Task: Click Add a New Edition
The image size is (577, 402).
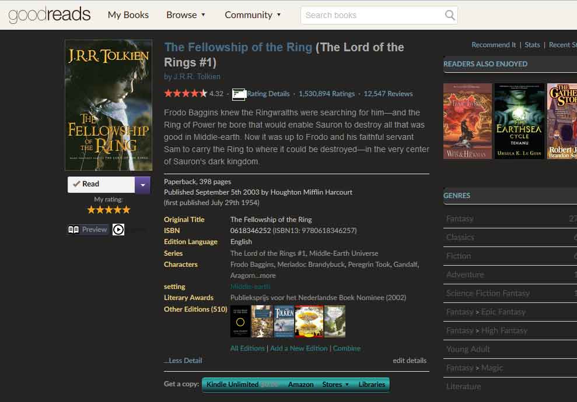Action: (299, 348)
